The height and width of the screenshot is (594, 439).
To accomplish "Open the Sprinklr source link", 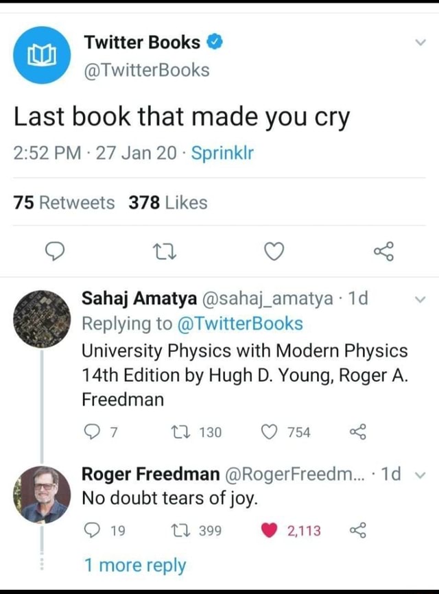I will point(222,153).
